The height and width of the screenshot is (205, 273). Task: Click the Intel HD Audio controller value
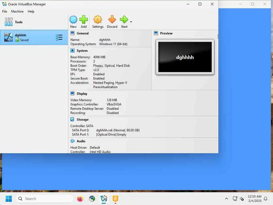click(100, 152)
